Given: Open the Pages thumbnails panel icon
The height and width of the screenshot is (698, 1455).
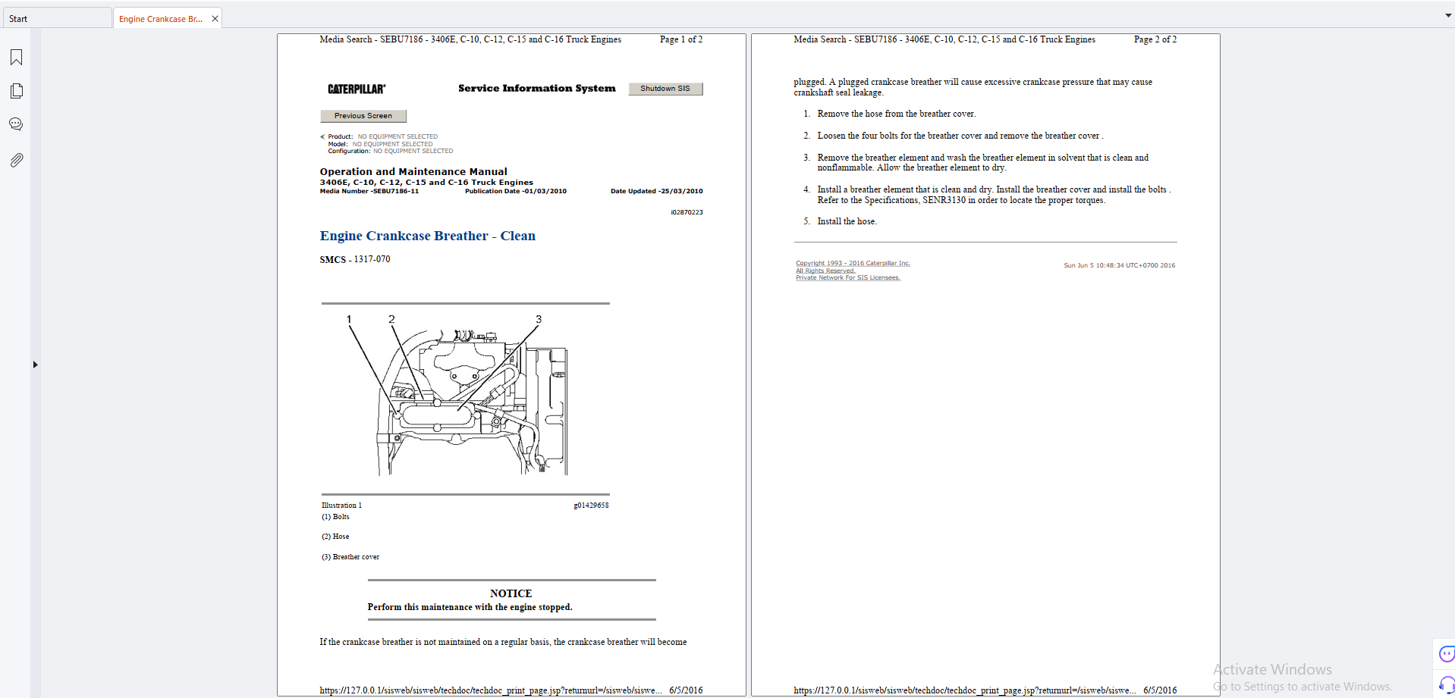Looking at the screenshot, I should (16, 91).
